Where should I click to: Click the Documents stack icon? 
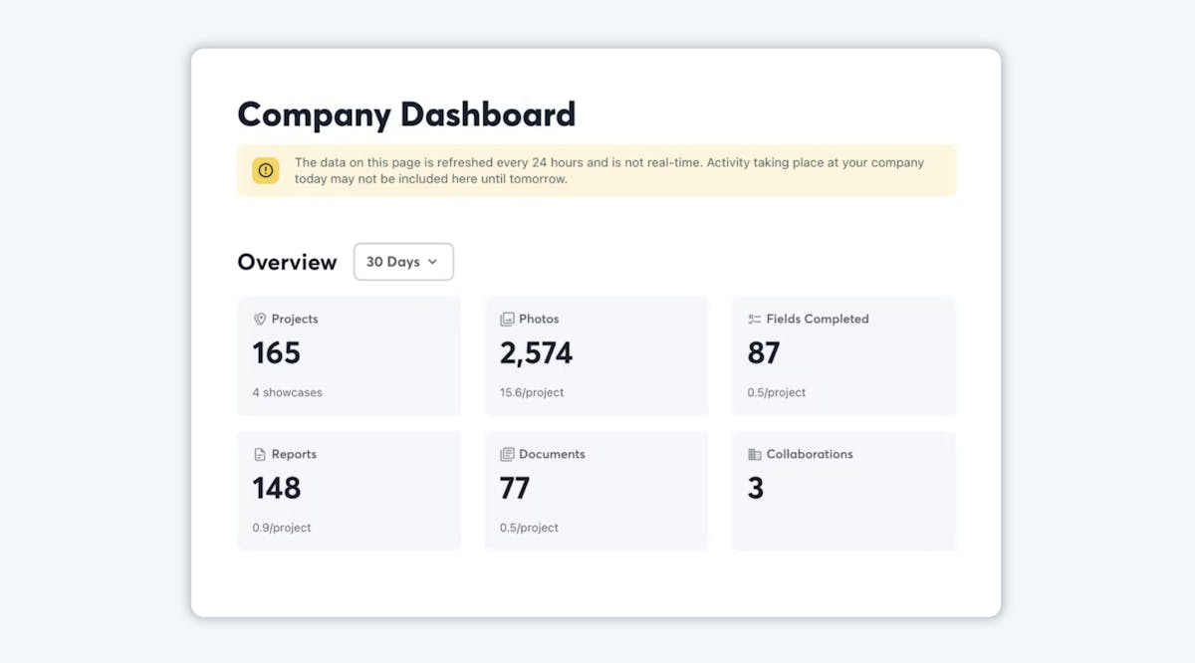pyautogui.click(x=507, y=454)
